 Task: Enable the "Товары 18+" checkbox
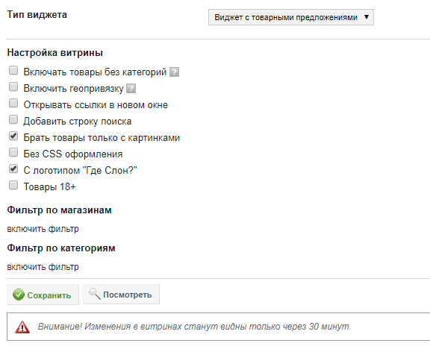pos(13,185)
